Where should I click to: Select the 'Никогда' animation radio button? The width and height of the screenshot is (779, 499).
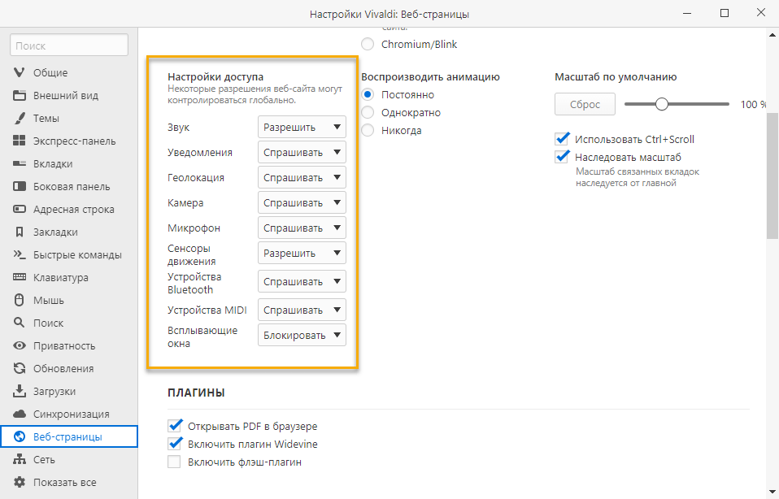(368, 130)
